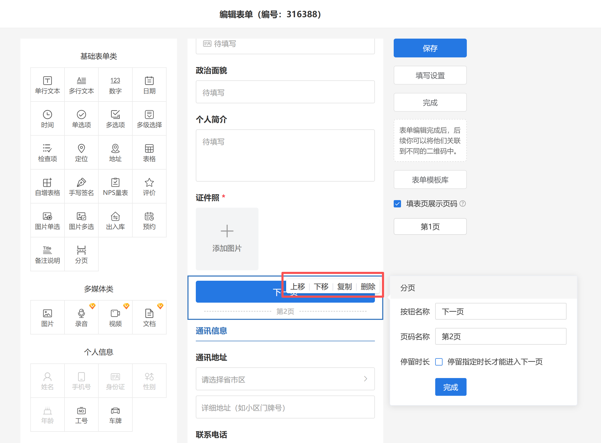Add the 录音 audio recording component

coord(81,317)
